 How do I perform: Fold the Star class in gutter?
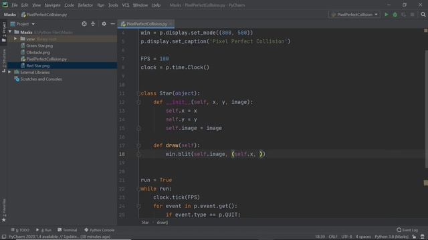tap(138, 93)
